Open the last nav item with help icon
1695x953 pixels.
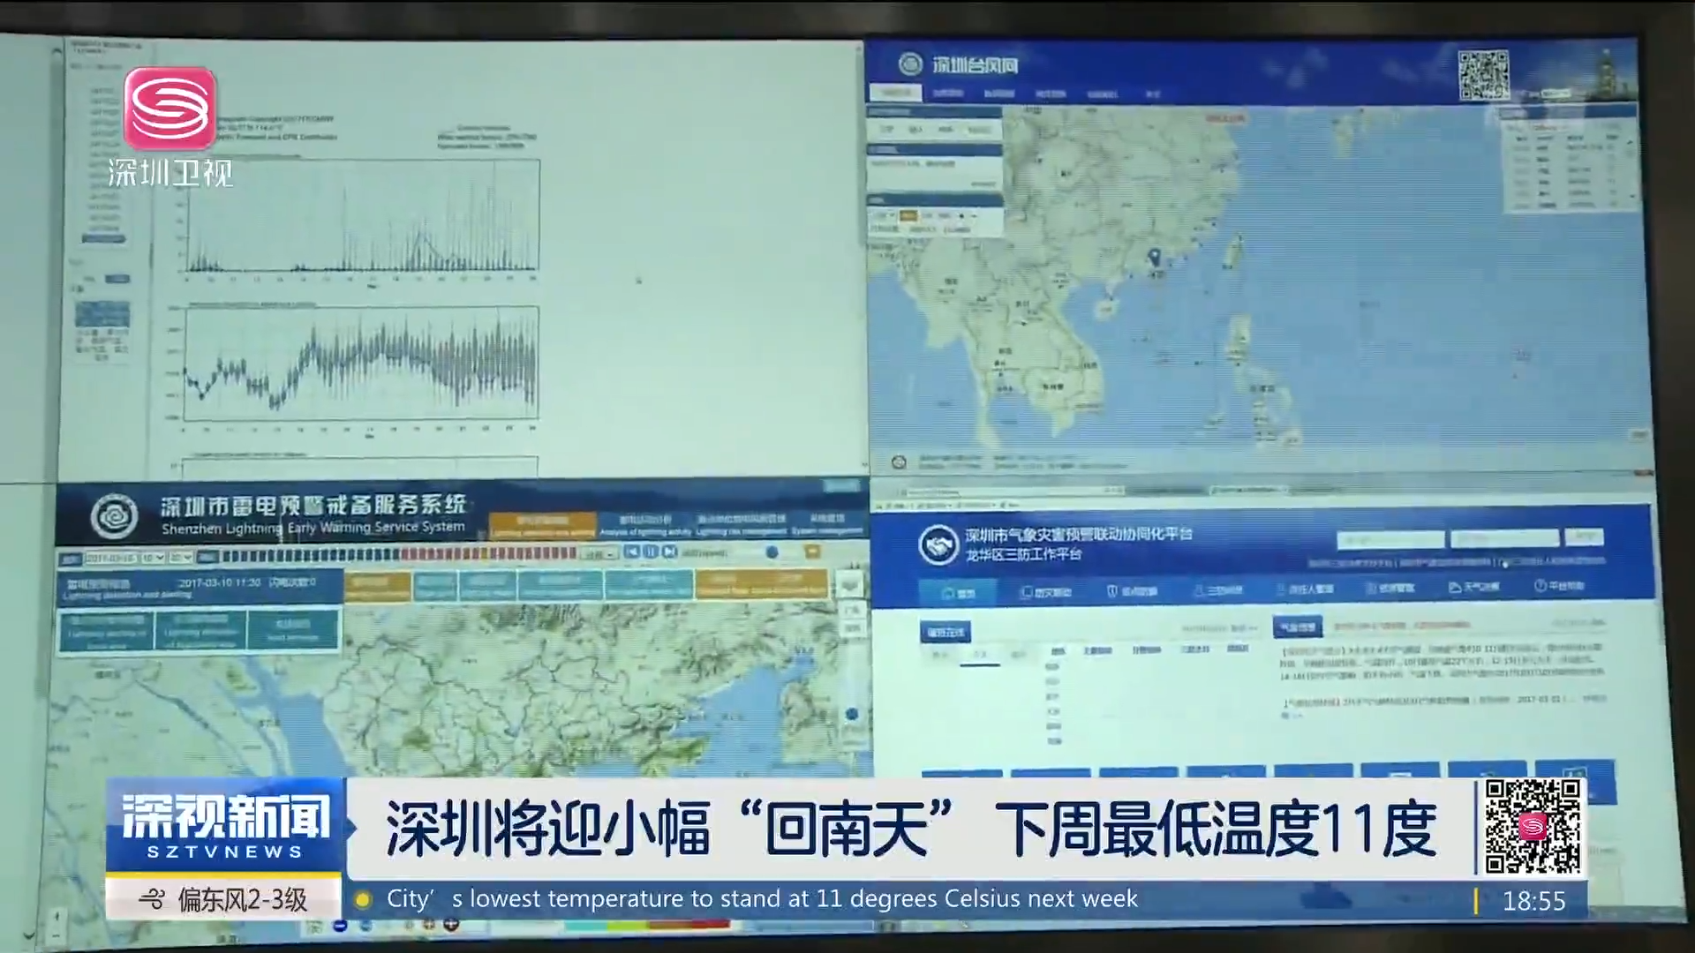pos(1560,586)
